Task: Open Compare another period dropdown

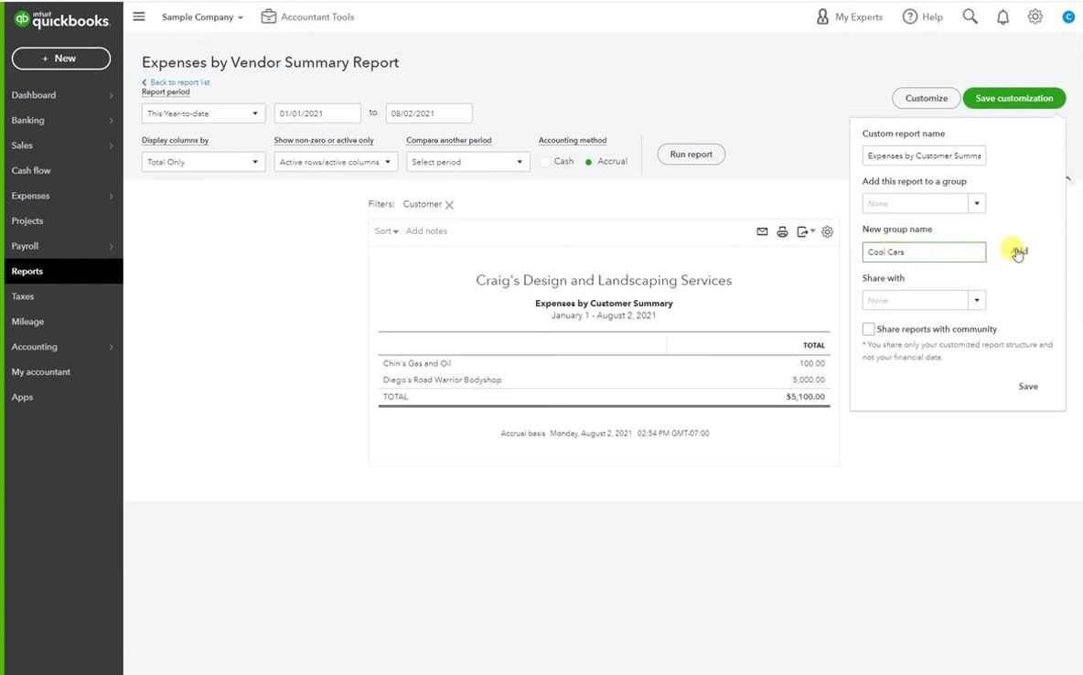Action: pos(467,162)
